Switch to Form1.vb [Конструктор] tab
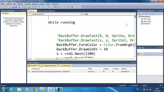 46,11
